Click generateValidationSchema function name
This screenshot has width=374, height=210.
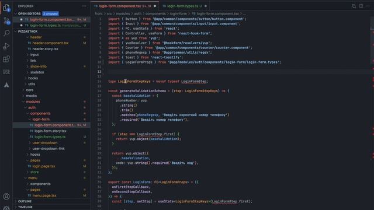point(143,91)
